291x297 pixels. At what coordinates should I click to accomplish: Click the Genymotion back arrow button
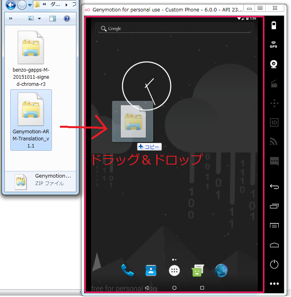pos(274,187)
